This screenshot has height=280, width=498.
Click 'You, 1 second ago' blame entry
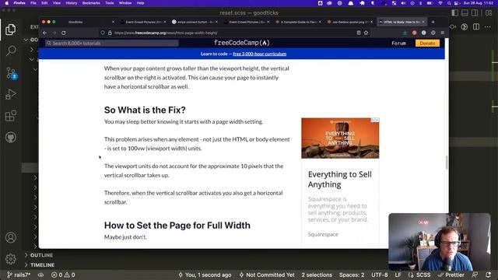click(205, 275)
